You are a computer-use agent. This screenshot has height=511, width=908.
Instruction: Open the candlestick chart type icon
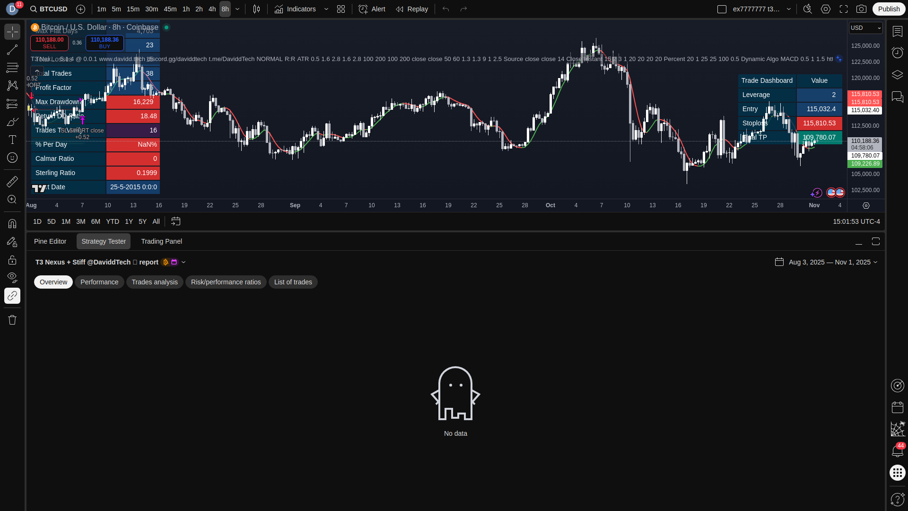tap(256, 9)
